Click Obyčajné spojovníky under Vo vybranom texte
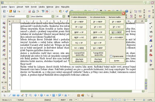The height and width of the screenshot is (102, 155). (98, 60)
